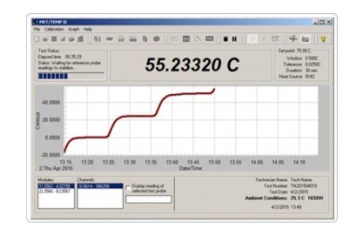The height and width of the screenshot is (234, 360).
Task: Click the fan-shaped cross toolbar icon
Action: pos(293,39)
